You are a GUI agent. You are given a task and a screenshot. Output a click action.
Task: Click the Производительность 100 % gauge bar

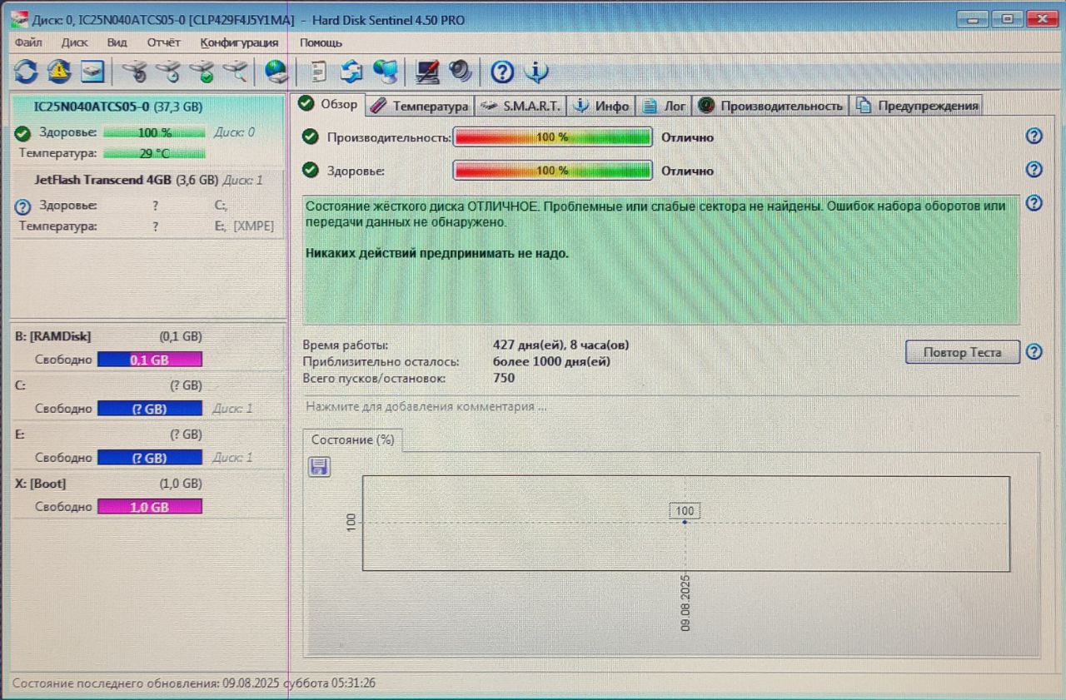point(552,137)
